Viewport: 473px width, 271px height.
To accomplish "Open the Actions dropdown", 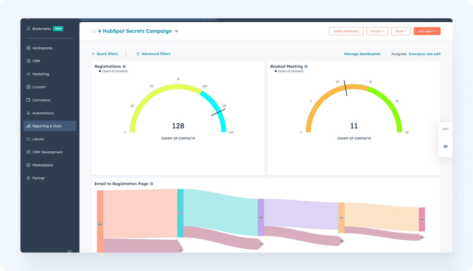I will tap(377, 31).
